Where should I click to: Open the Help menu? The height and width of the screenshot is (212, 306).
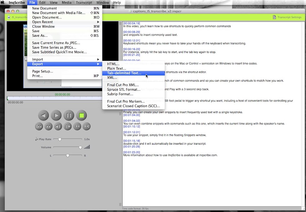coord(117,2)
